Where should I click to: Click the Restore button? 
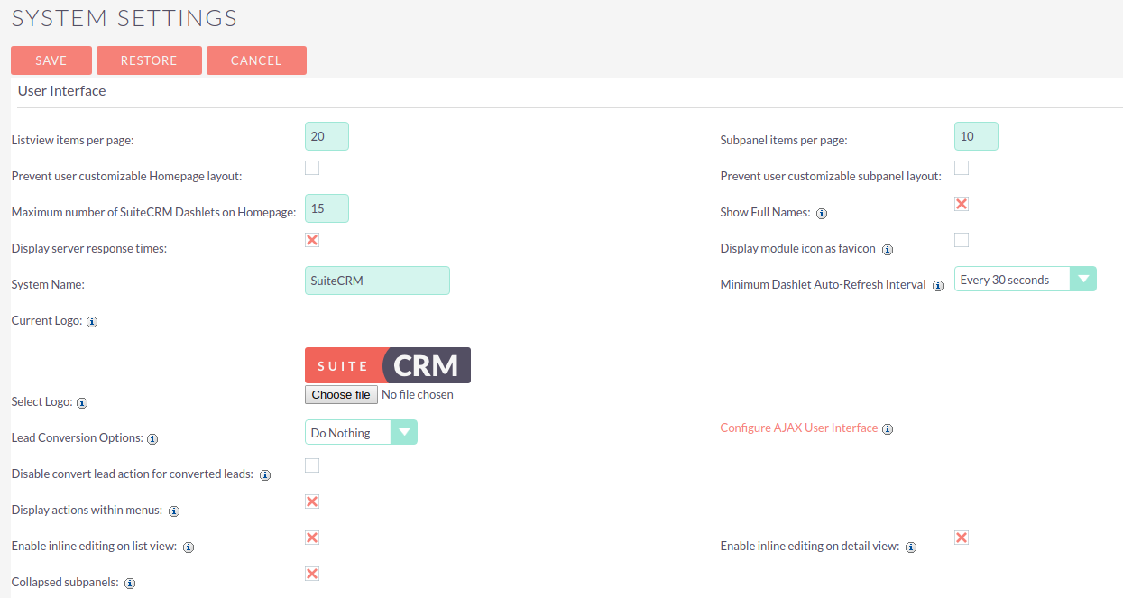(149, 60)
